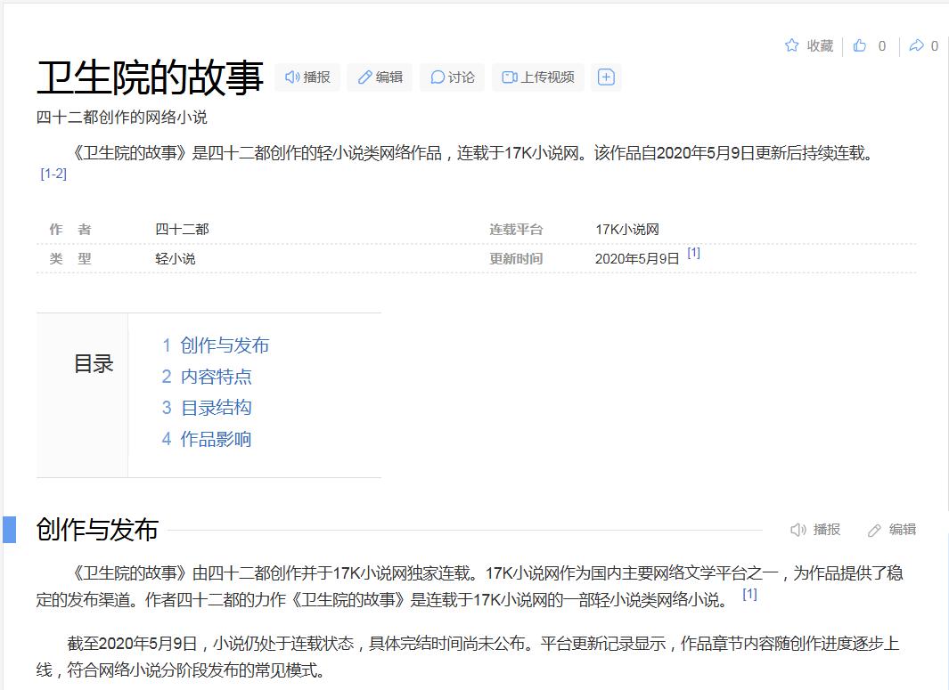
Task: Open the 编辑 editor beside the article title
Action: point(380,77)
